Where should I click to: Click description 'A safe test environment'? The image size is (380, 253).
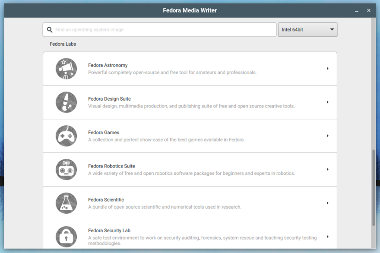coord(203,240)
